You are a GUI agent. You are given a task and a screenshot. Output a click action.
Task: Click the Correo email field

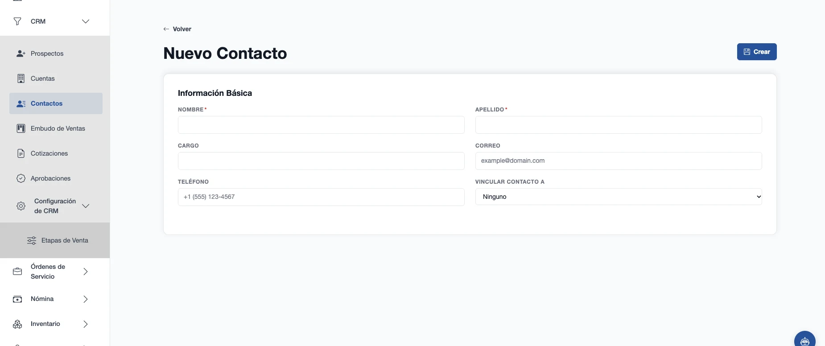pyautogui.click(x=619, y=161)
